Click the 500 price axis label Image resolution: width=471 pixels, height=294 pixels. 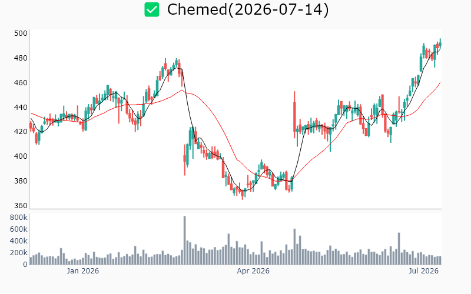coord(21,34)
